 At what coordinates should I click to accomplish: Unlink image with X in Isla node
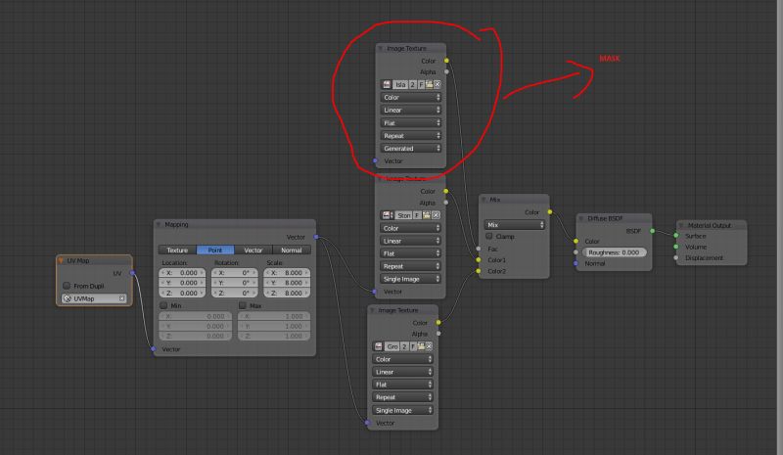pyautogui.click(x=438, y=84)
